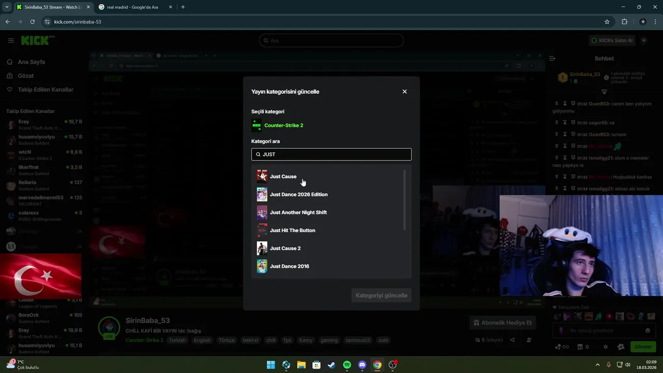The height and width of the screenshot is (373, 663).
Task: Open Steam from taskbar
Action: pyautogui.click(x=331, y=365)
